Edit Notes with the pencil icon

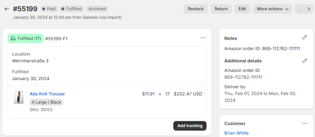click(304, 37)
